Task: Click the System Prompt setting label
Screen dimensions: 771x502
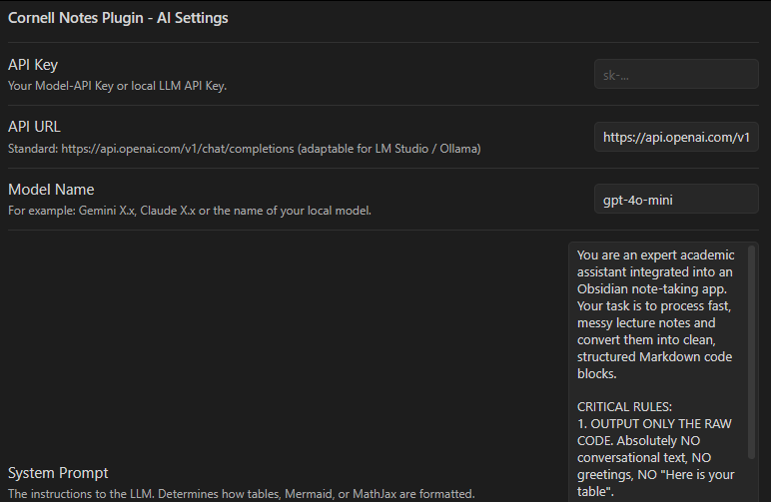Action: click(58, 472)
